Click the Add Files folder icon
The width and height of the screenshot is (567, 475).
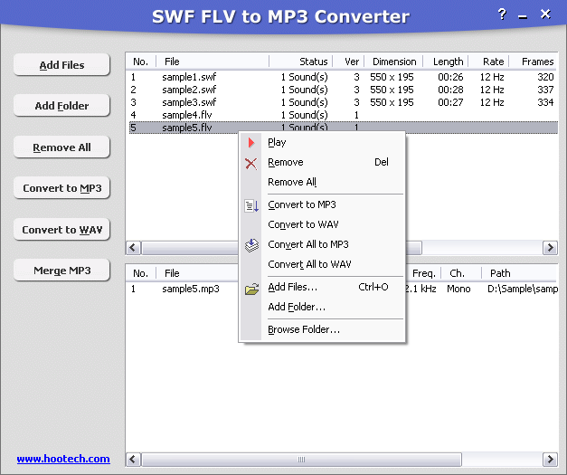[251, 288]
